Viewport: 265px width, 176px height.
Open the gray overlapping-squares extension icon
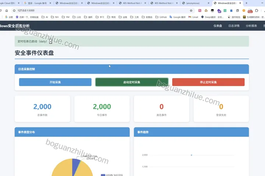click(237, 10)
